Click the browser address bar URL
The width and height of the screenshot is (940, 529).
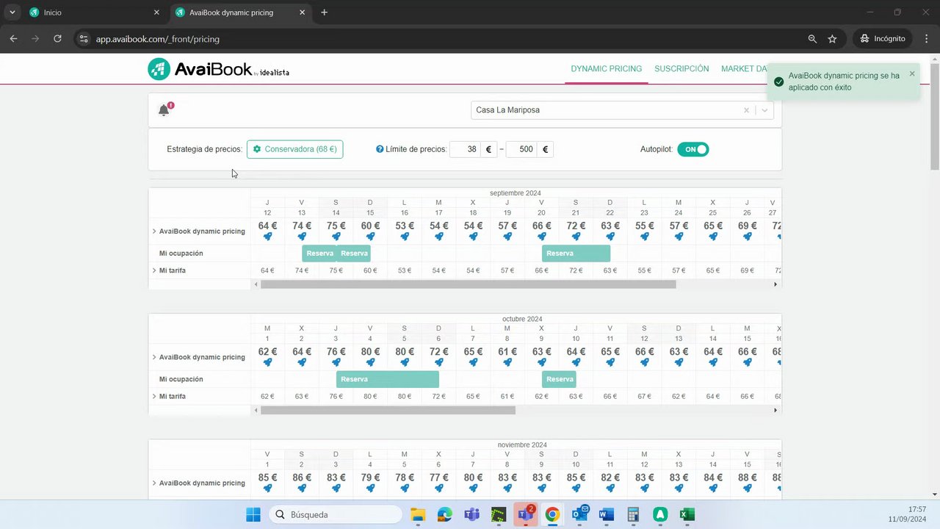pos(157,39)
